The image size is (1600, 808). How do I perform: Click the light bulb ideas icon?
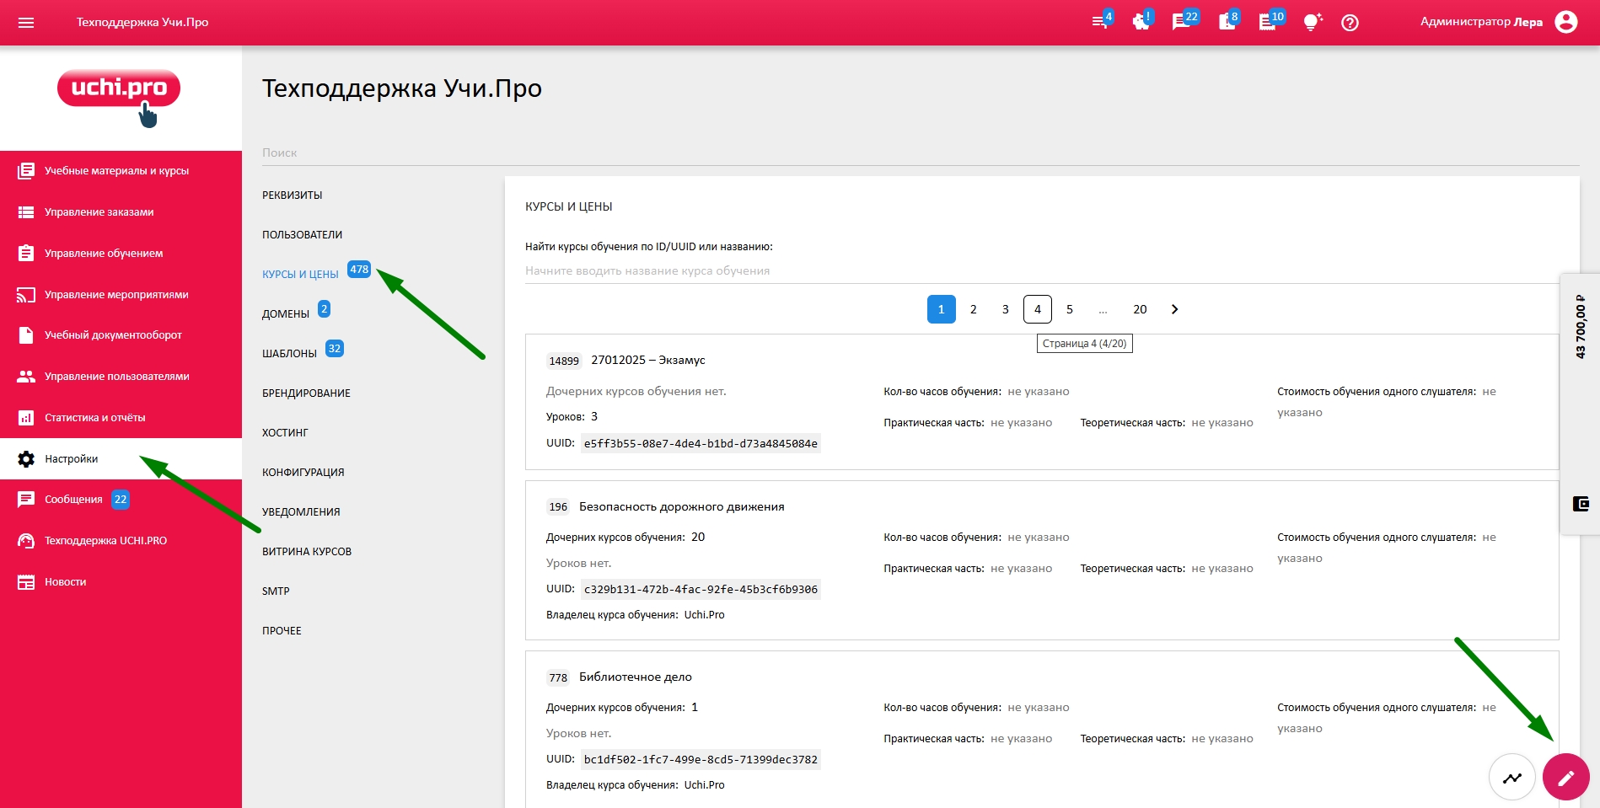1313,23
